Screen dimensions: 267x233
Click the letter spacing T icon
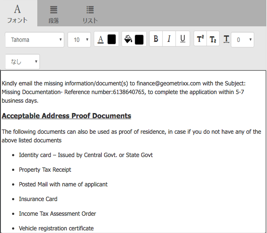[x=226, y=39]
